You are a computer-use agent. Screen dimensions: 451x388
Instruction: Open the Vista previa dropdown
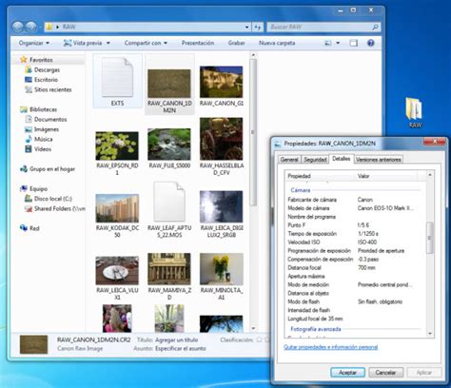tap(87, 43)
